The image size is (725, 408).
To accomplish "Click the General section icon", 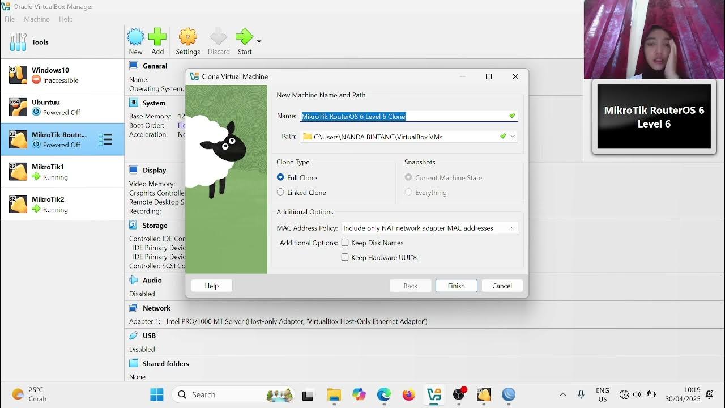I will tap(134, 66).
